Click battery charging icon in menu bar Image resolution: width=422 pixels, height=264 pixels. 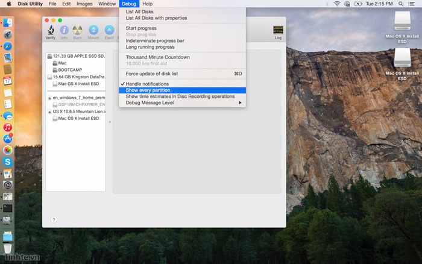[x=358, y=4]
